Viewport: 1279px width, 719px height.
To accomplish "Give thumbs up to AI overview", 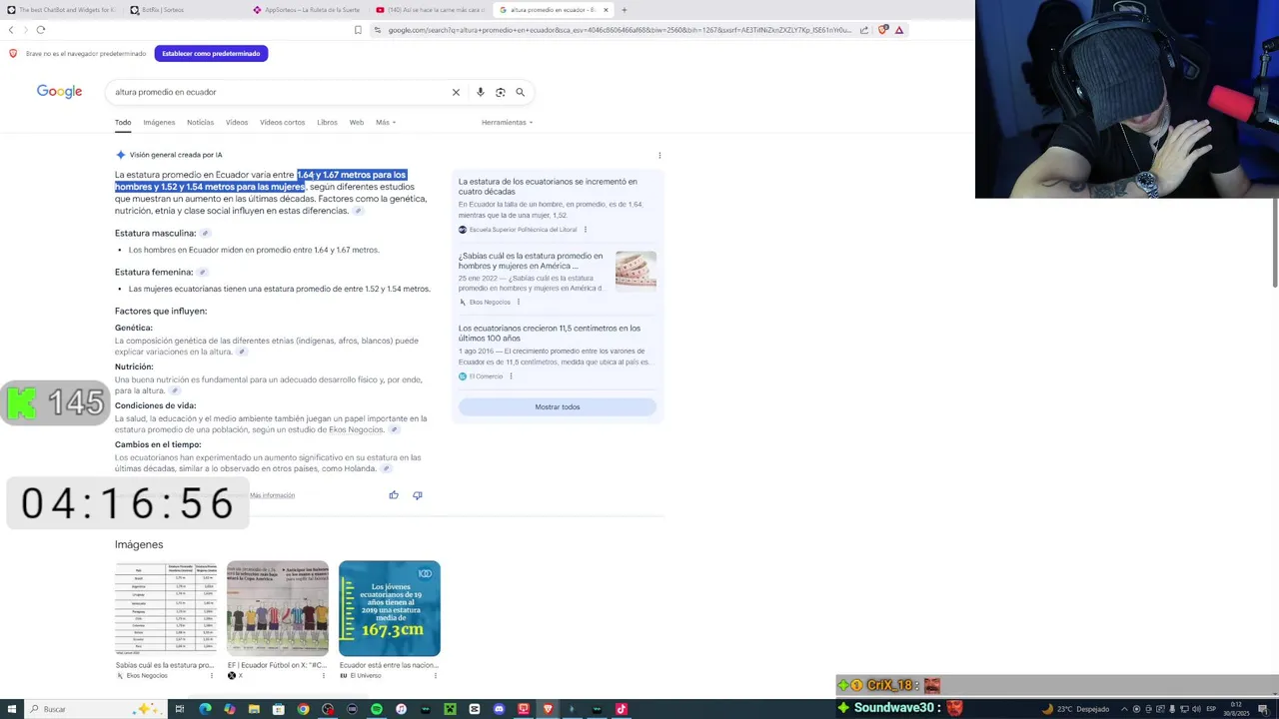I will pos(394,495).
